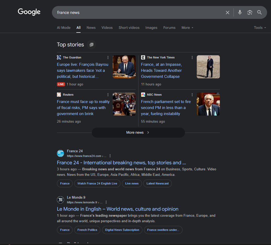
Task: Click the 'Live news' chip
Action: pyautogui.click(x=132, y=183)
